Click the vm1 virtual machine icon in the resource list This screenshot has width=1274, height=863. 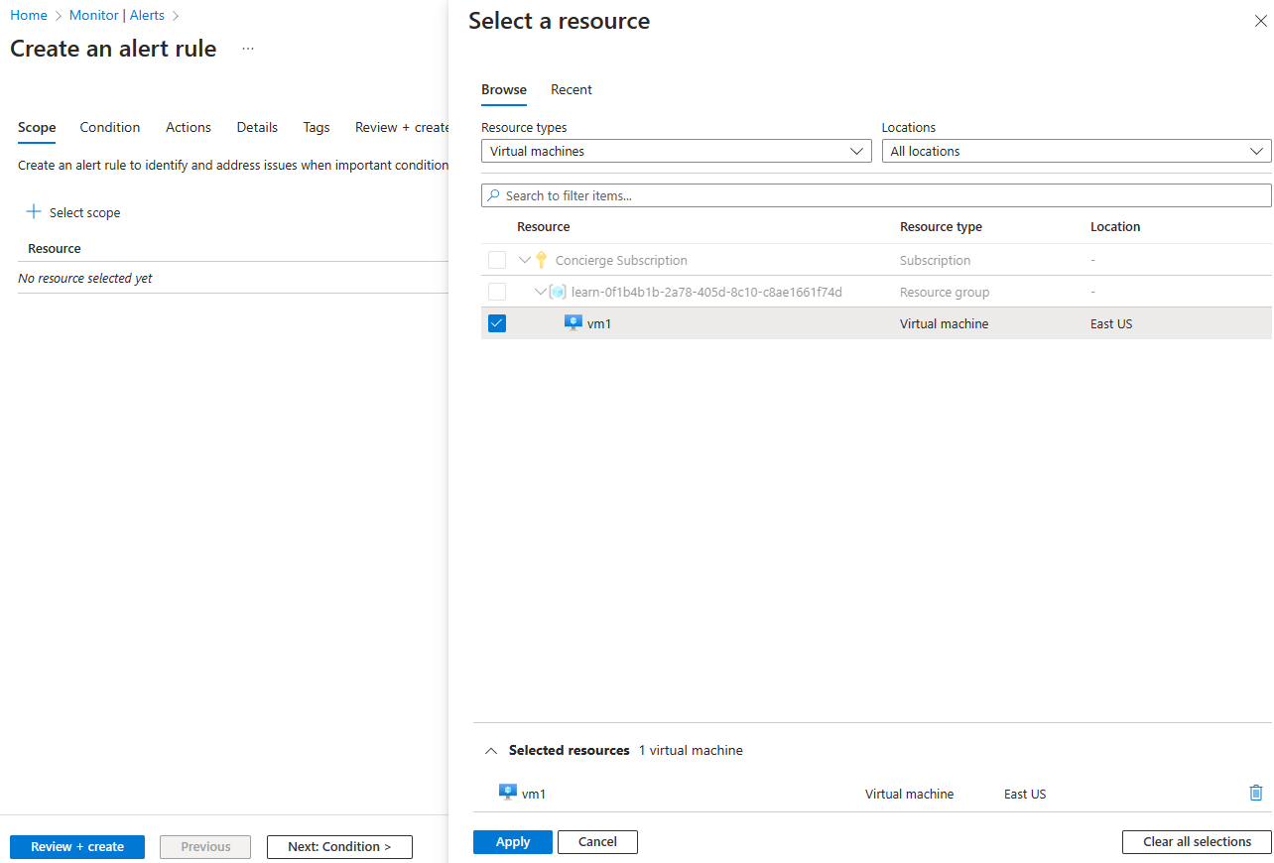(573, 323)
